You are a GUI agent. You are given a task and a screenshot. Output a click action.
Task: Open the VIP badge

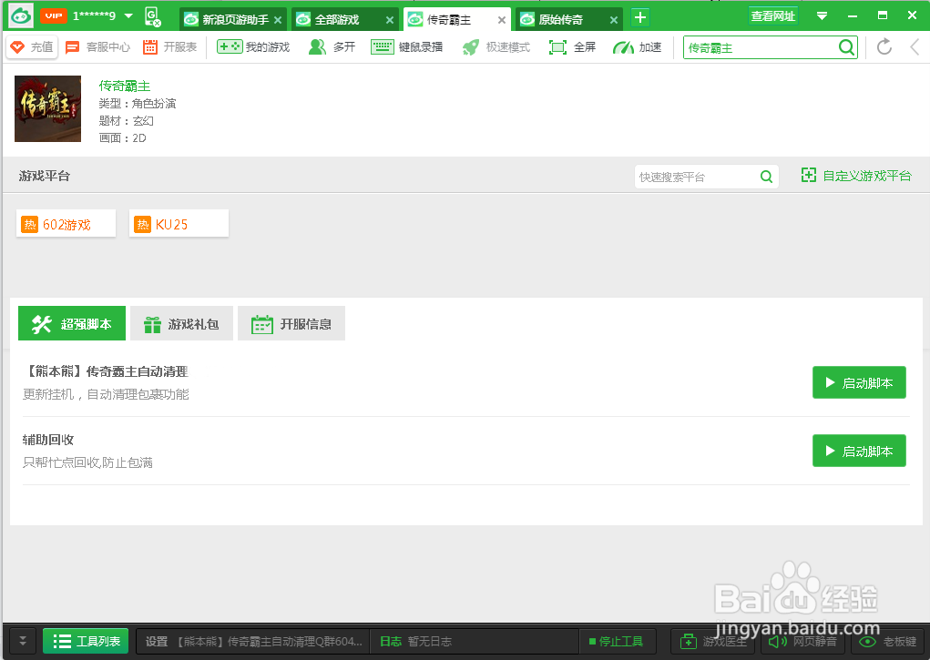54,16
